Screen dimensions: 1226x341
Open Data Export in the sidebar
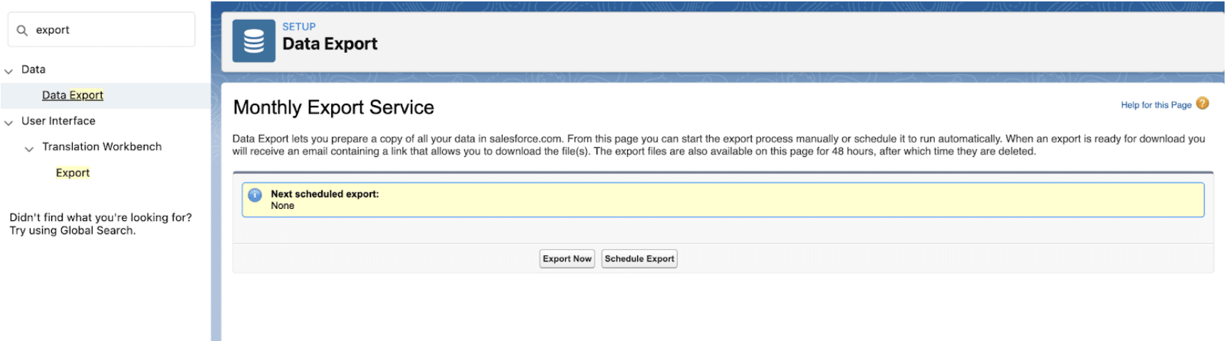73,95
